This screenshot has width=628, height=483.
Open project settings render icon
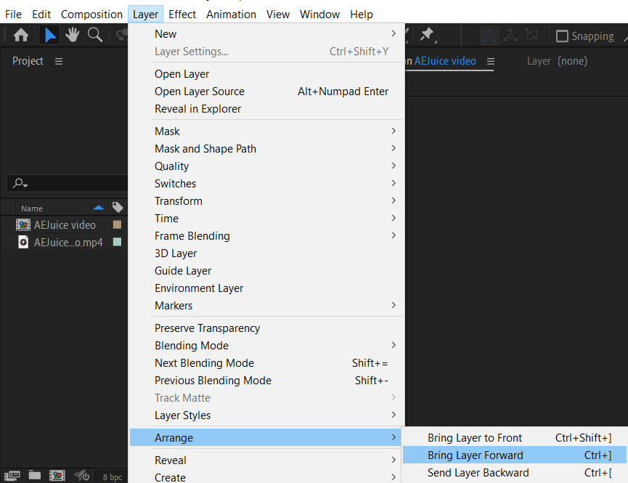click(82, 476)
